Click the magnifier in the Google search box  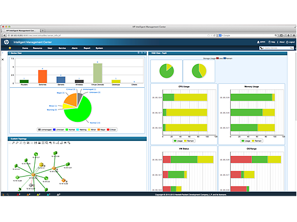click(276, 35)
